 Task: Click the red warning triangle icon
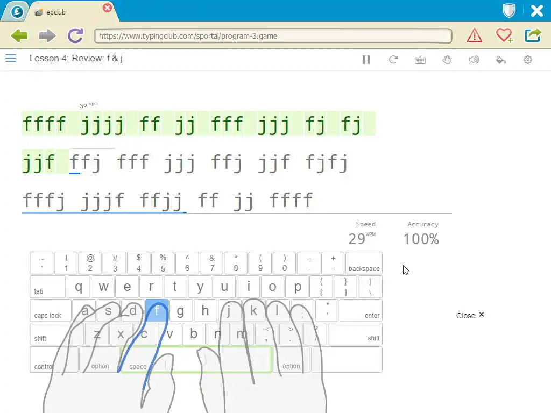[x=475, y=35]
